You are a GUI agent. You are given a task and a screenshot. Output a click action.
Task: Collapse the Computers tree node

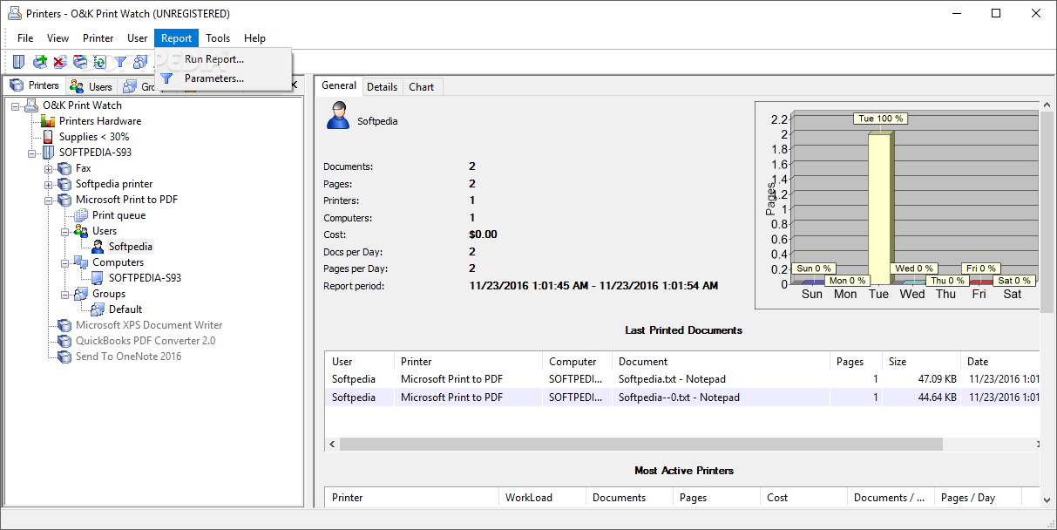[65, 262]
